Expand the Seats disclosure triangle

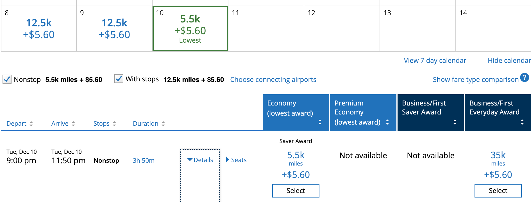coord(228,160)
